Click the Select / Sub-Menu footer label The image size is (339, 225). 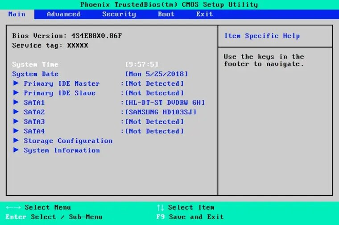(x=66, y=217)
